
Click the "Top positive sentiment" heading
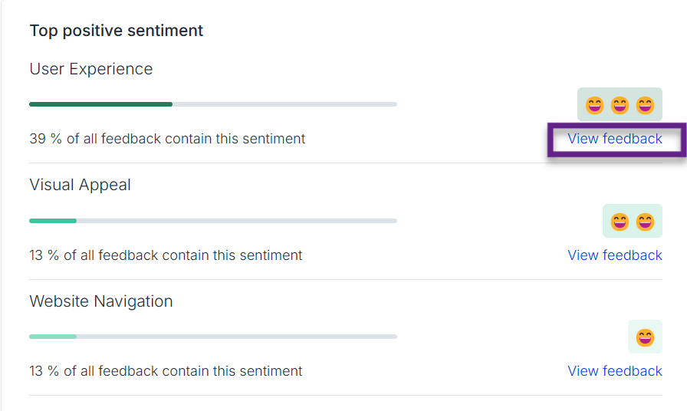pos(117,31)
